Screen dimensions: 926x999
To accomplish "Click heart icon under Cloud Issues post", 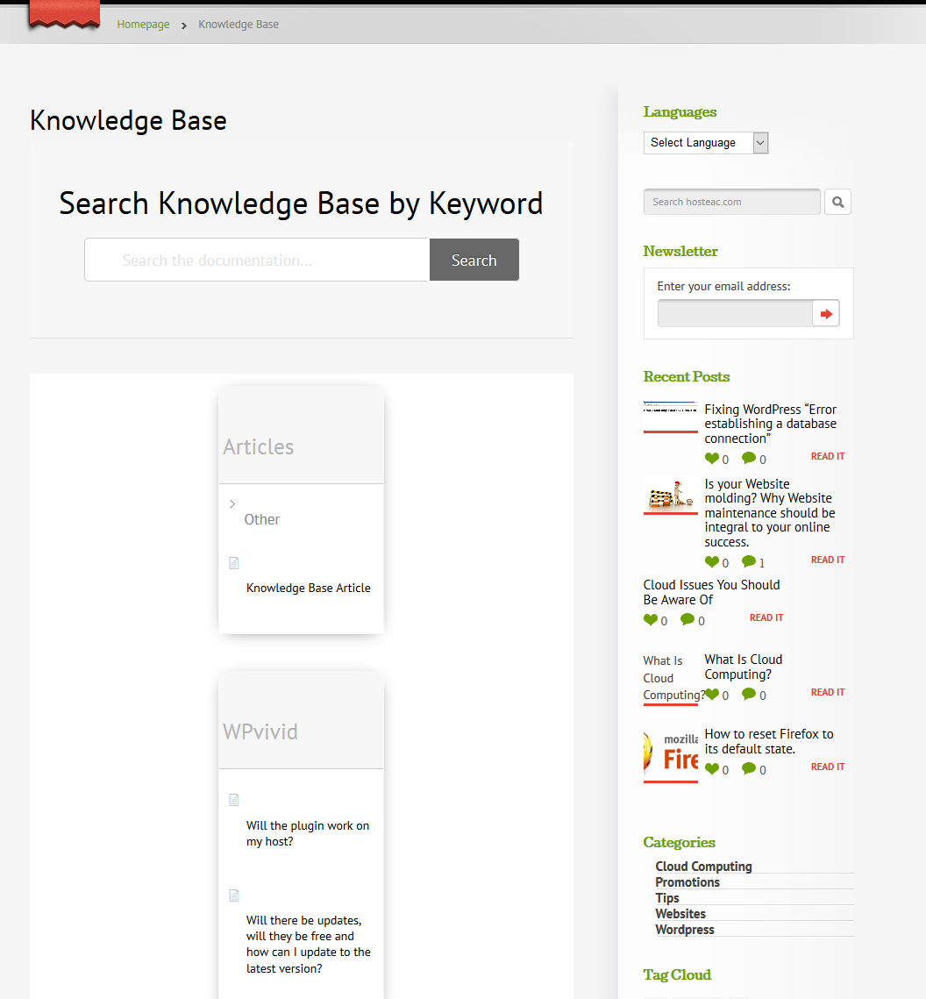I will pyautogui.click(x=650, y=620).
